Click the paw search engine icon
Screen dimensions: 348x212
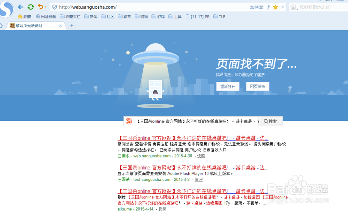tap(293, 7)
